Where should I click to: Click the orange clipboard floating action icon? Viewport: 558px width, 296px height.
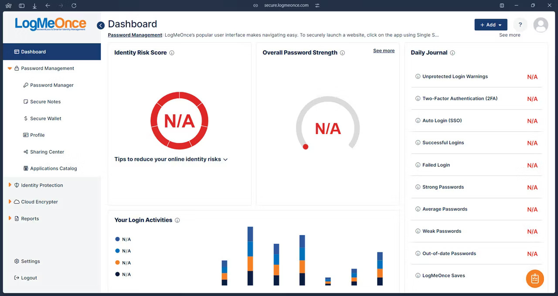535,279
